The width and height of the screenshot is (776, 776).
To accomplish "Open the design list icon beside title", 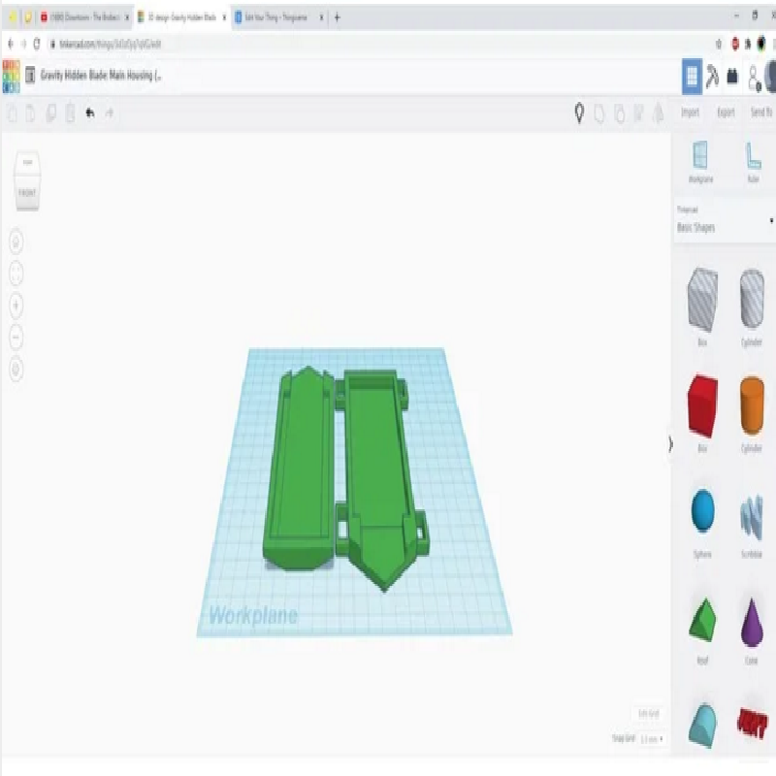I will (x=30, y=76).
